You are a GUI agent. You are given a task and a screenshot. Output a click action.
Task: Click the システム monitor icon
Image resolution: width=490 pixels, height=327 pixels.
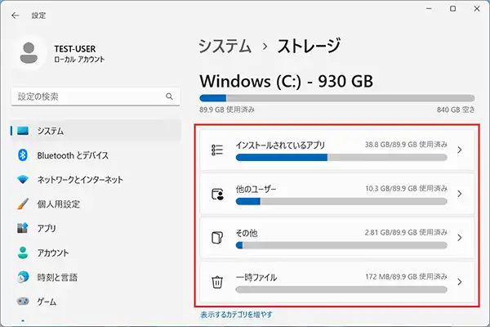[23, 131]
